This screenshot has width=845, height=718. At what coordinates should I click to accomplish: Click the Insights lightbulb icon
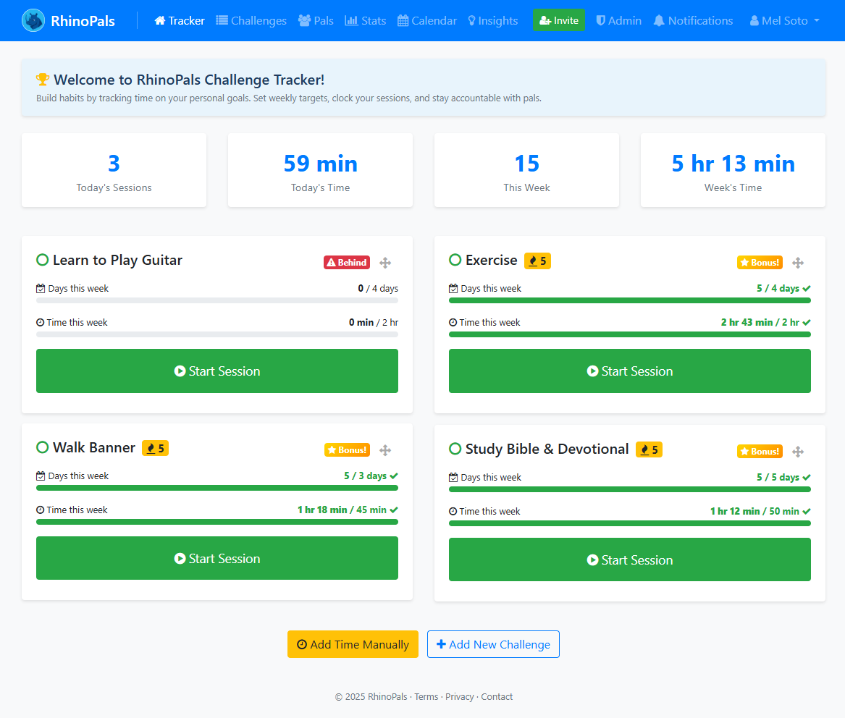click(471, 20)
